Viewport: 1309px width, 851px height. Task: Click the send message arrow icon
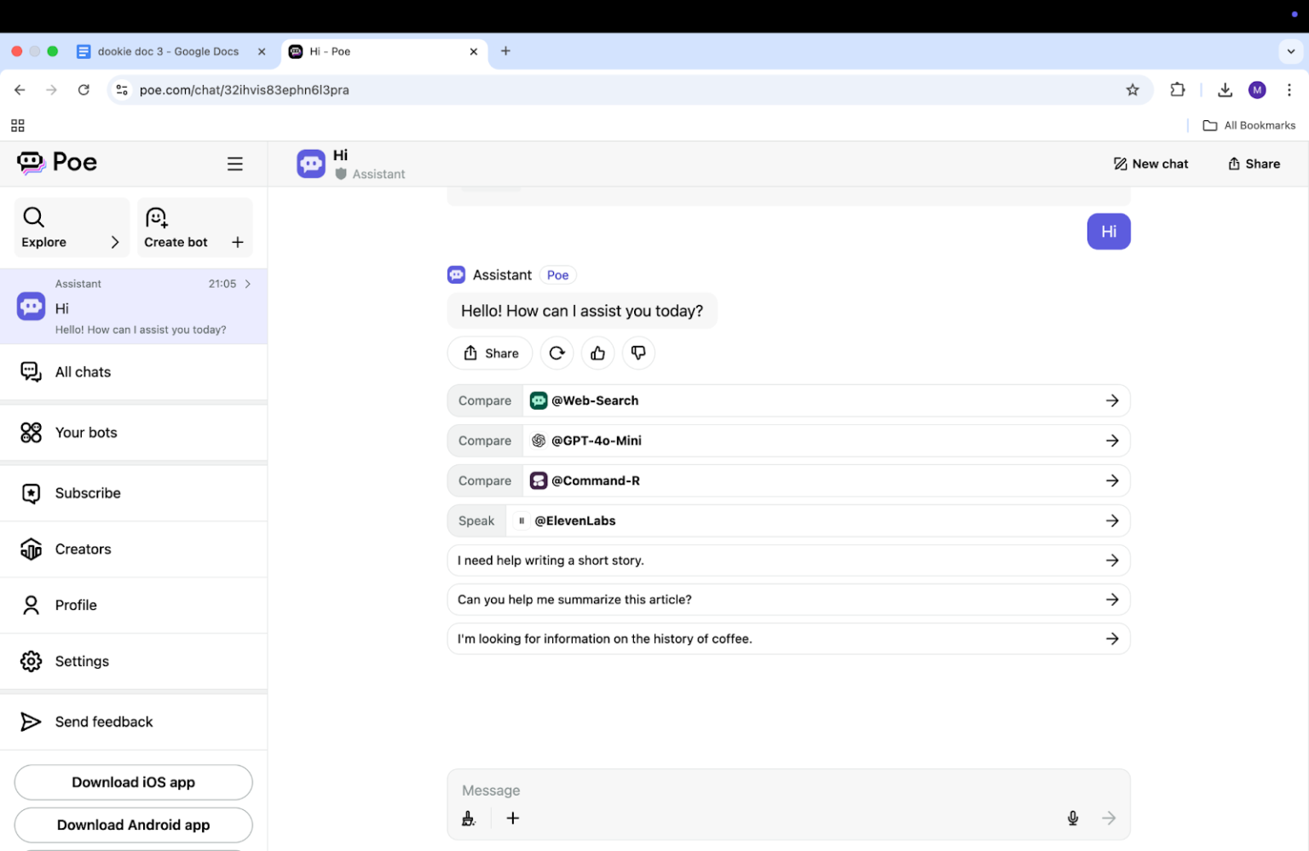coord(1109,818)
